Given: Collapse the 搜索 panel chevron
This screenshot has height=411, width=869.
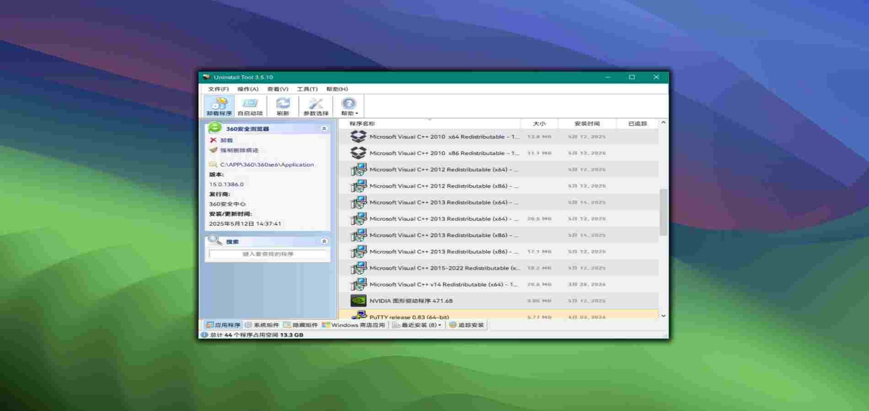Looking at the screenshot, I should 324,241.
